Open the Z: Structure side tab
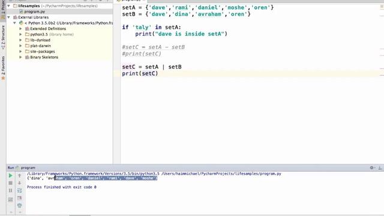The height and width of the screenshot is (216, 384). tap(3, 37)
